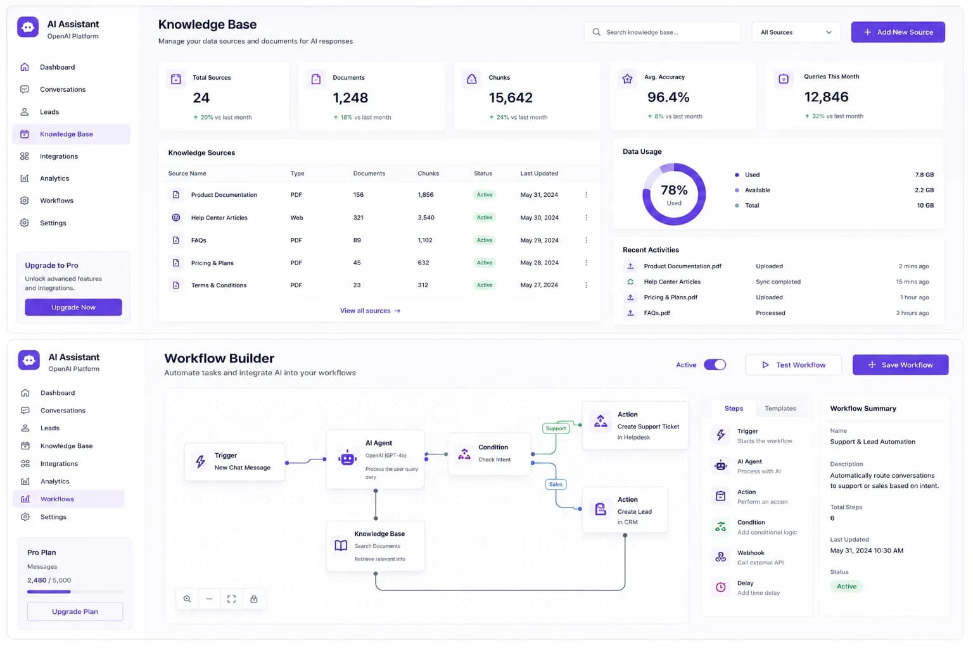Click the Used legend dot in Data Usage

tap(737, 175)
